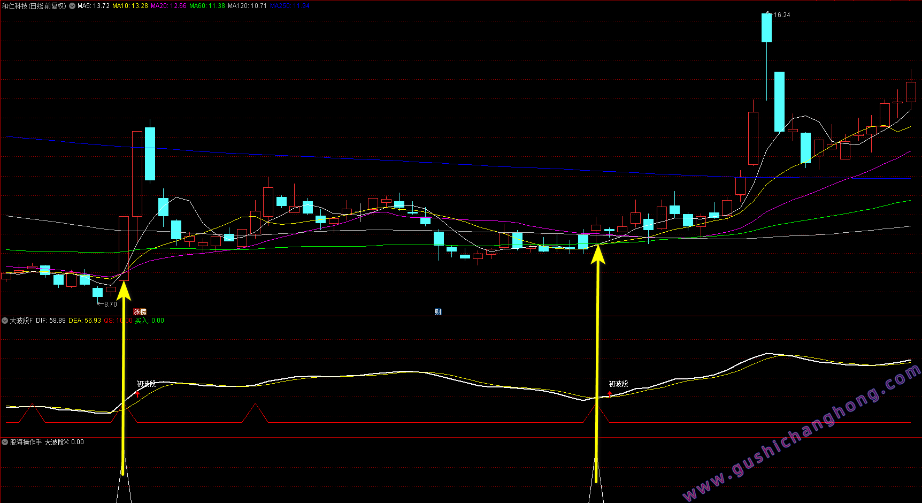Click the MA120: 10.71 label

(247, 6)
